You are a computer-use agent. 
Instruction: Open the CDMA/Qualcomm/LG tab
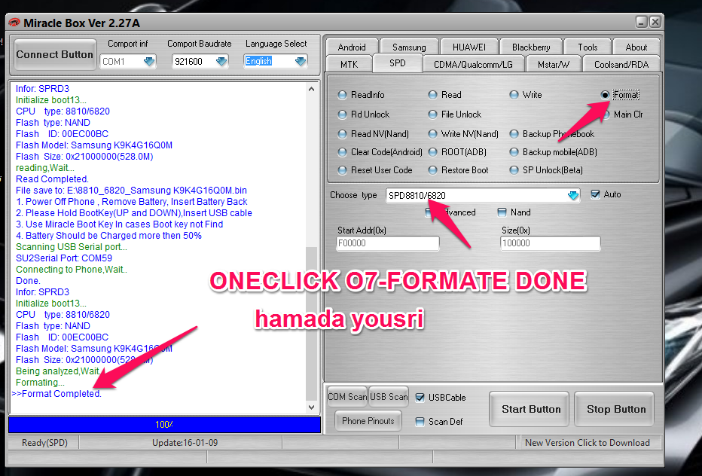pos(473,65)
